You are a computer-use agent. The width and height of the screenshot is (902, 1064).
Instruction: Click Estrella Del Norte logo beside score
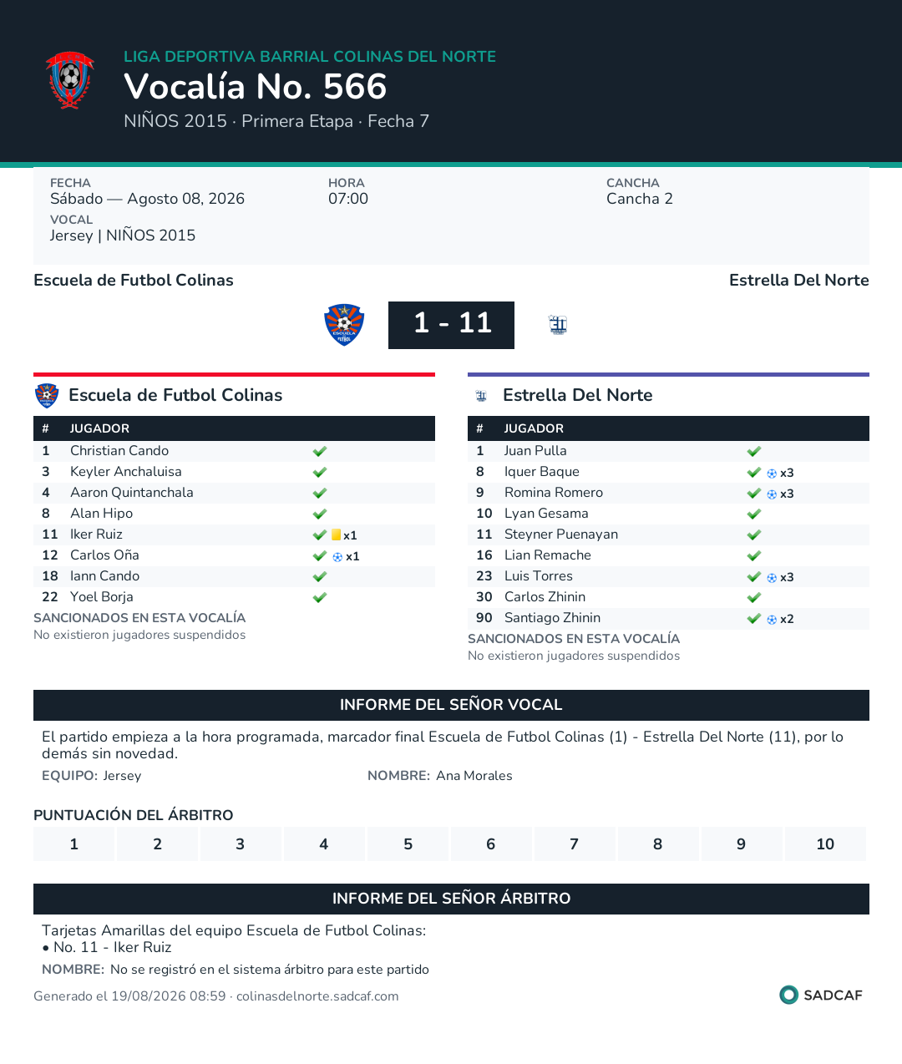(x=558, y=325)
